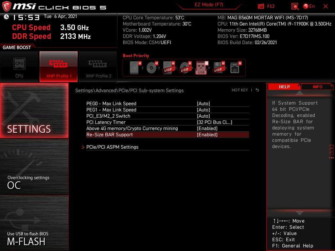Click the date Tue 6 Apr, 2021
335x251 pixels.
point(61,16)
